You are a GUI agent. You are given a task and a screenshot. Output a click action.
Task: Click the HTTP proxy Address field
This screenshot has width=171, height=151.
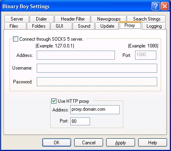[95, 109]
